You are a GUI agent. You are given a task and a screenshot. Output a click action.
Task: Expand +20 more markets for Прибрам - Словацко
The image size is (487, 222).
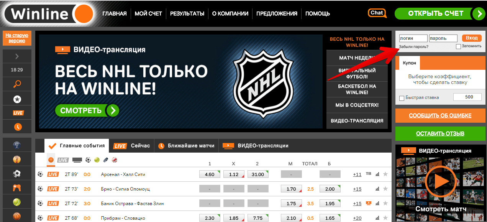tap(357, 218)
